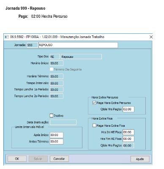Click the Tempo Lanche 1o Período field
This screenshot has height=169, width=164.
click(x=57, y=90)
